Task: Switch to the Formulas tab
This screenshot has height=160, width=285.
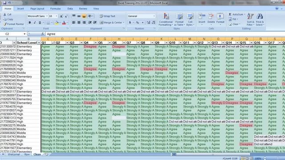Action: click(55, 9)
